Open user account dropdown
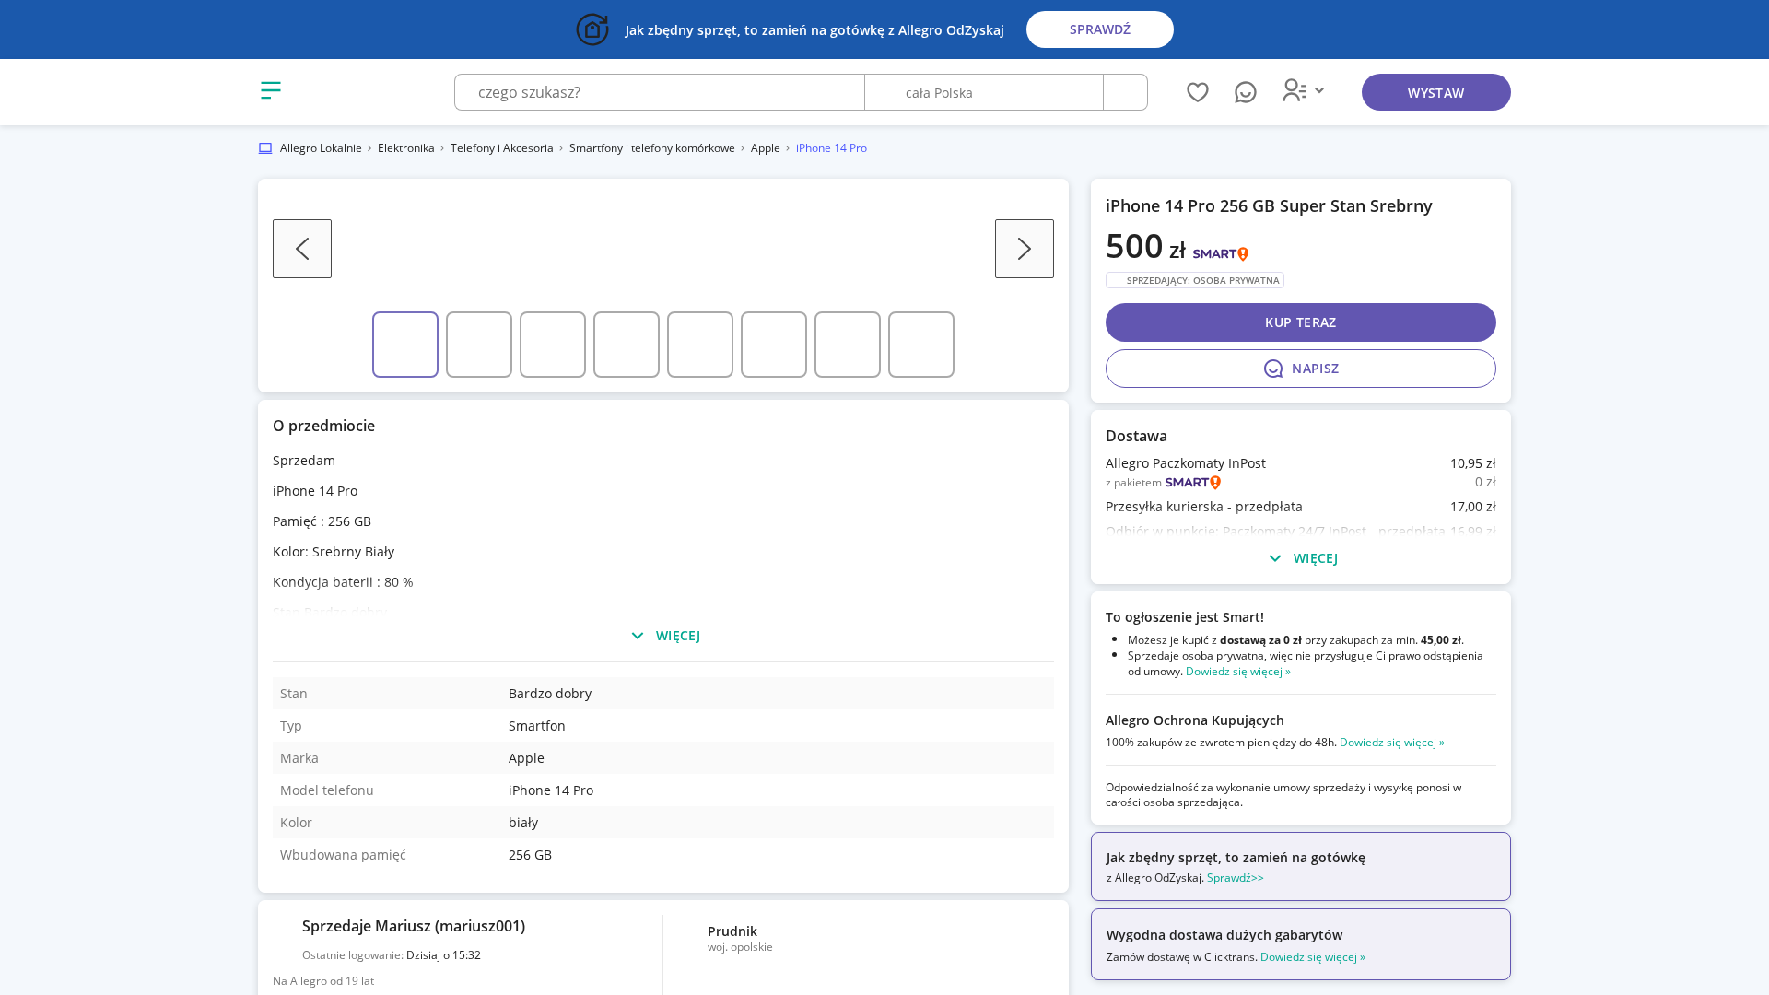The height and width of the screenshot is (995, 1769). (x=1303, y=90)
